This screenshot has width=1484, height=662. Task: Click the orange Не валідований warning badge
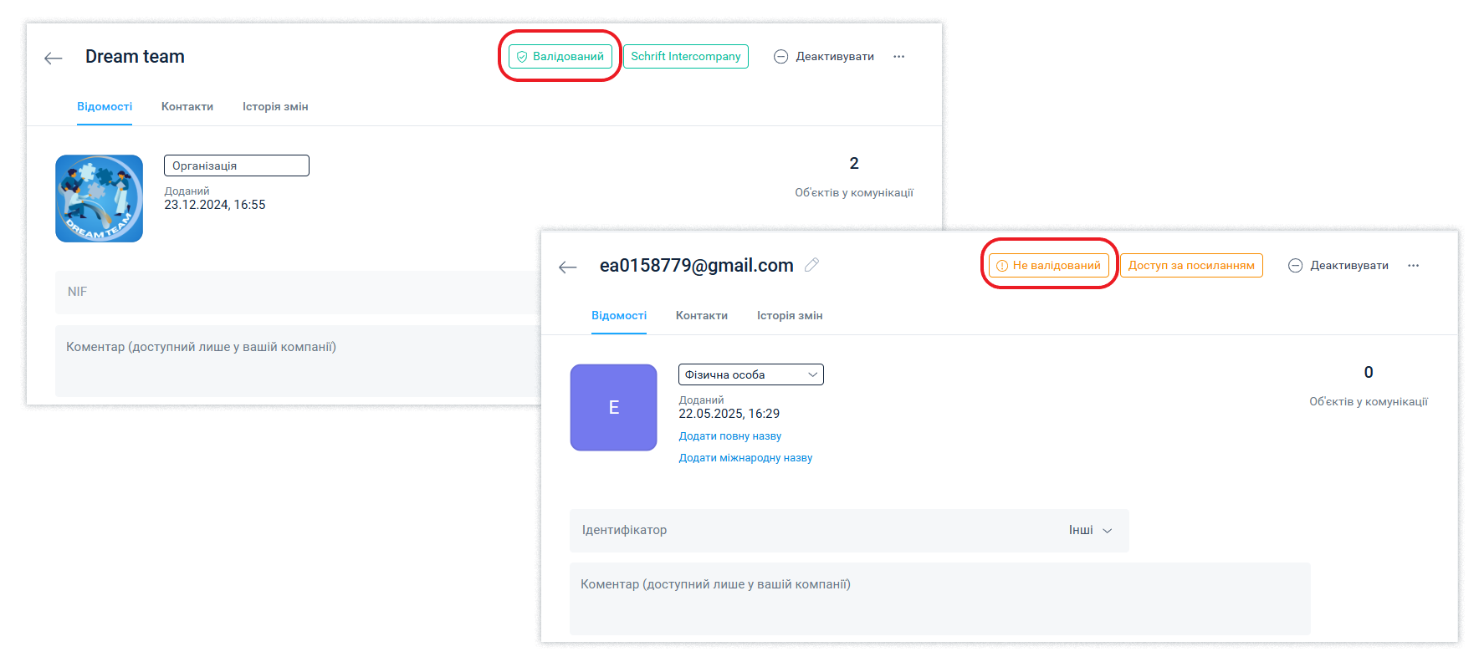pos(1048,266)
